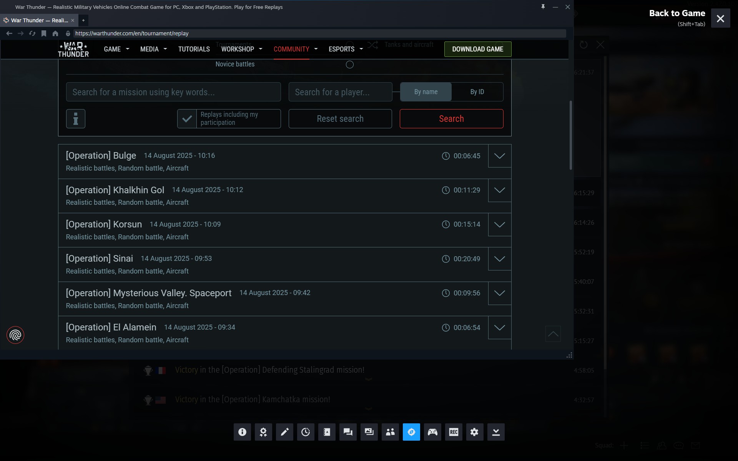Expand the [Operation] El Alamein replay

click(500, 328)
